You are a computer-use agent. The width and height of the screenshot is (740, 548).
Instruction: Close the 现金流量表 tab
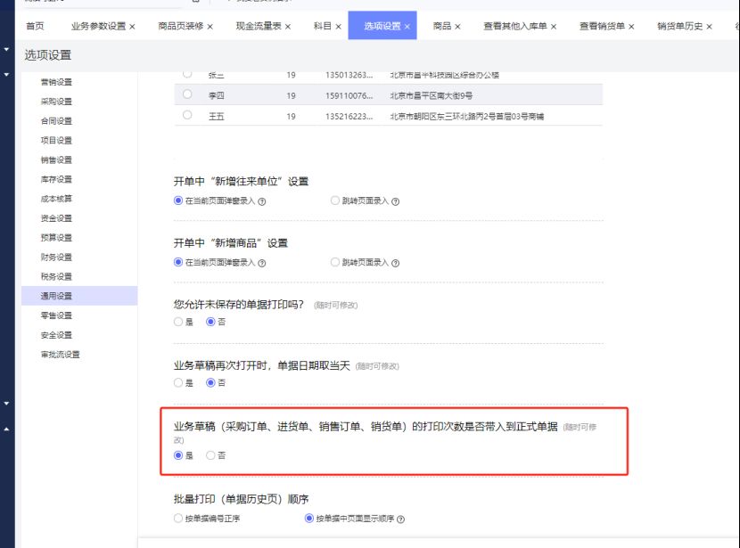(289, 27)
